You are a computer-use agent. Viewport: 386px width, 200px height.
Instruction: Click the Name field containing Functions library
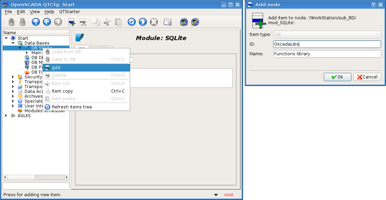click(327, 54)
